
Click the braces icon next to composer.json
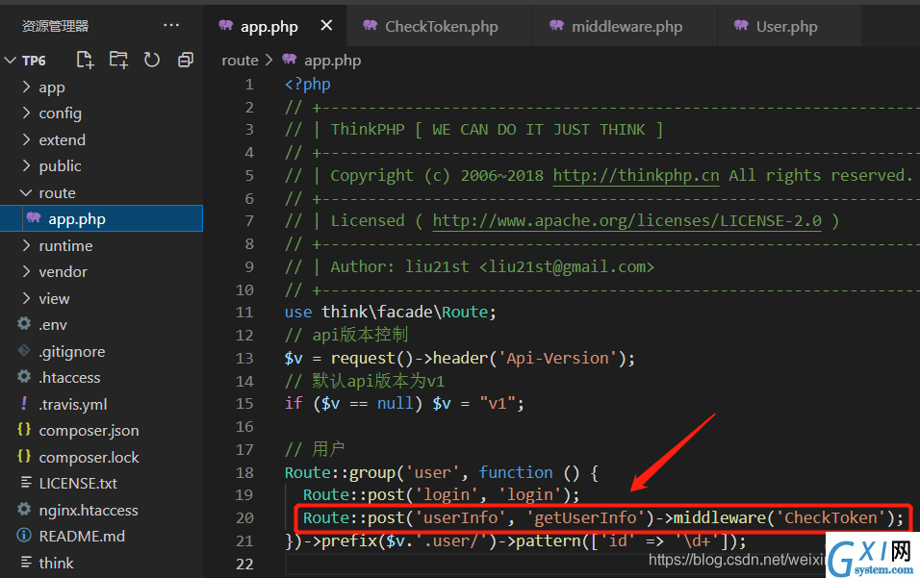click(x=24, y=430)
